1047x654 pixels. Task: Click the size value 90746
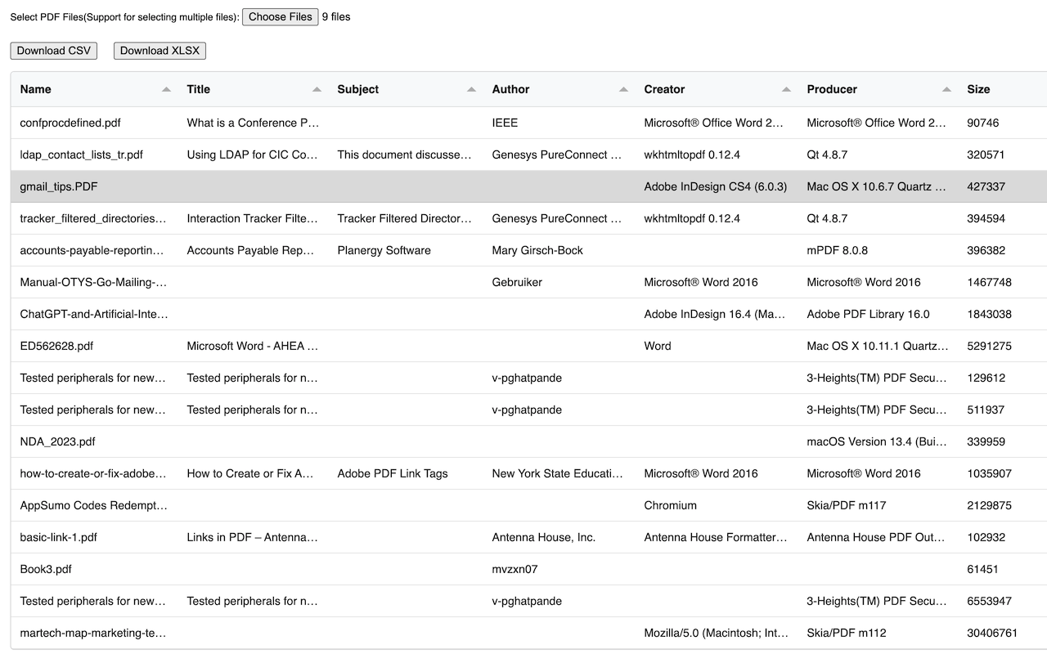[983, 123]
